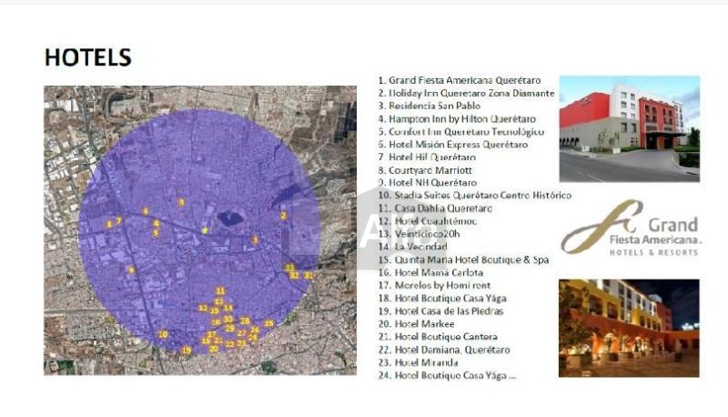Click the HOTELS slide title
This screenshot has height=417, width=728.
coord(88,57)
